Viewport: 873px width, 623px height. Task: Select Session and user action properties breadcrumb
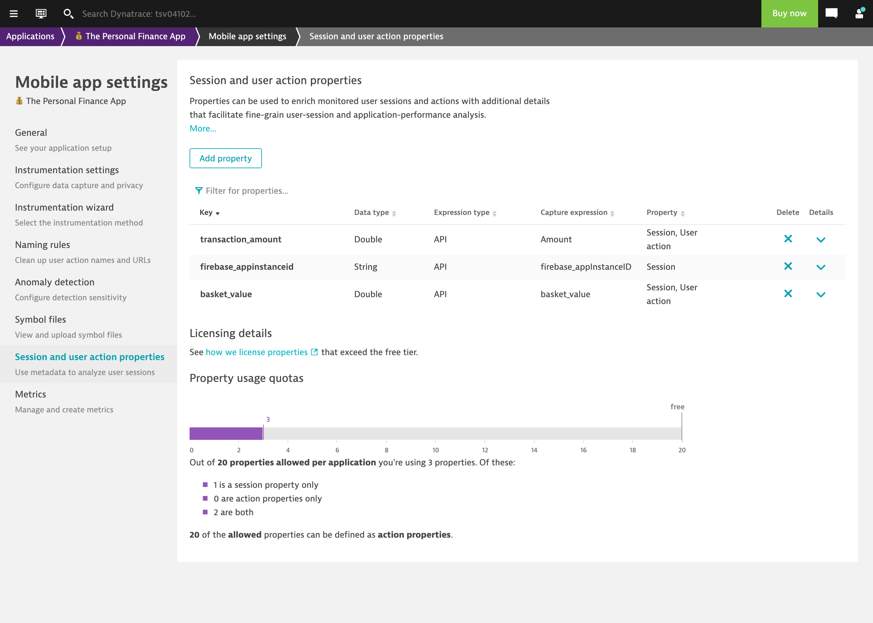[376, 36]
